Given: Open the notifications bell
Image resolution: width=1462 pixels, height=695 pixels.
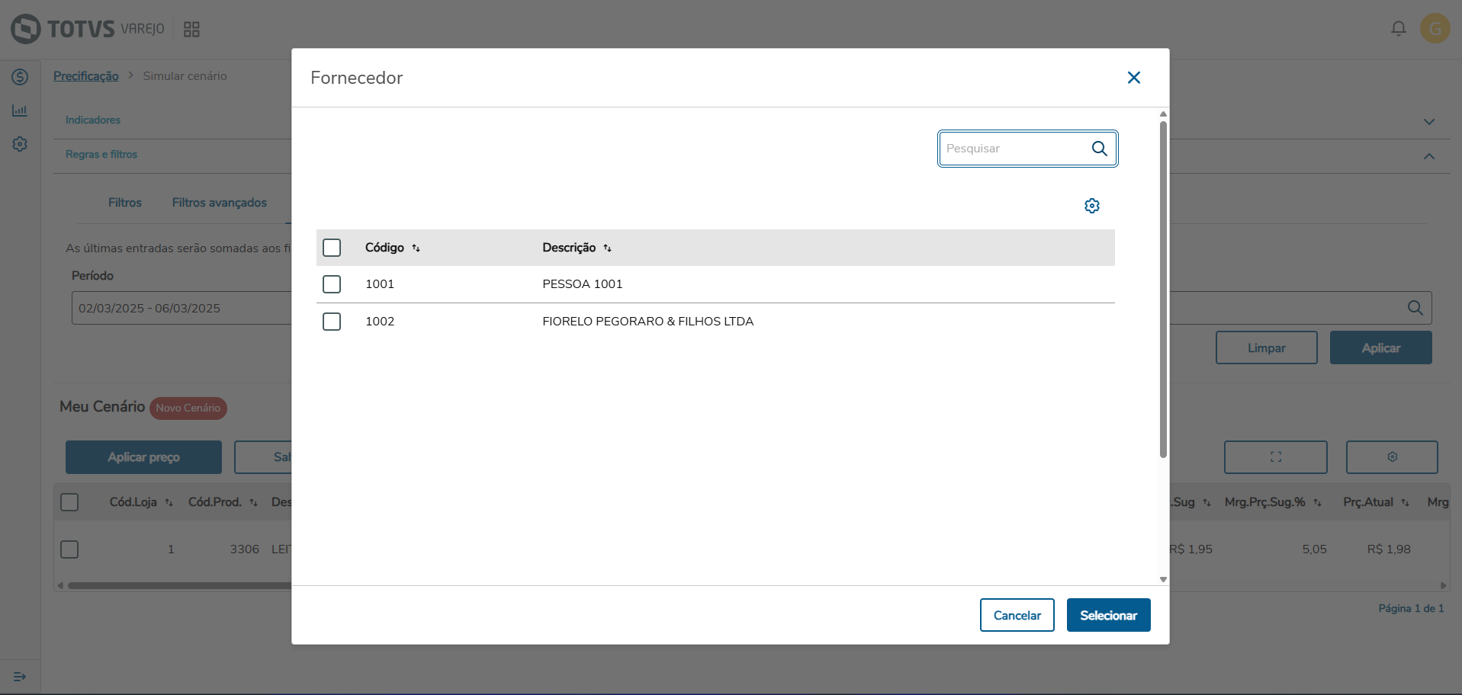Looking at the screenshot, I should (x=1398, y=29).
